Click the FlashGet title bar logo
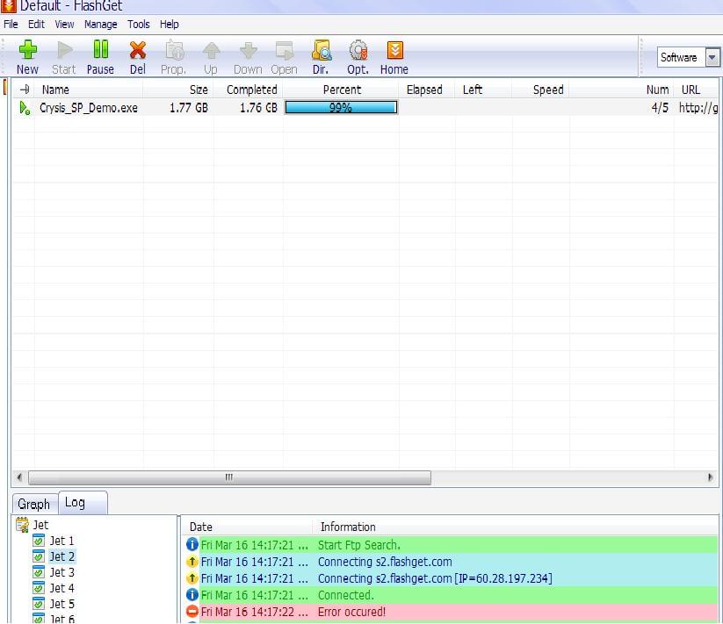The image size is (723, 624). tap(9, 5)
